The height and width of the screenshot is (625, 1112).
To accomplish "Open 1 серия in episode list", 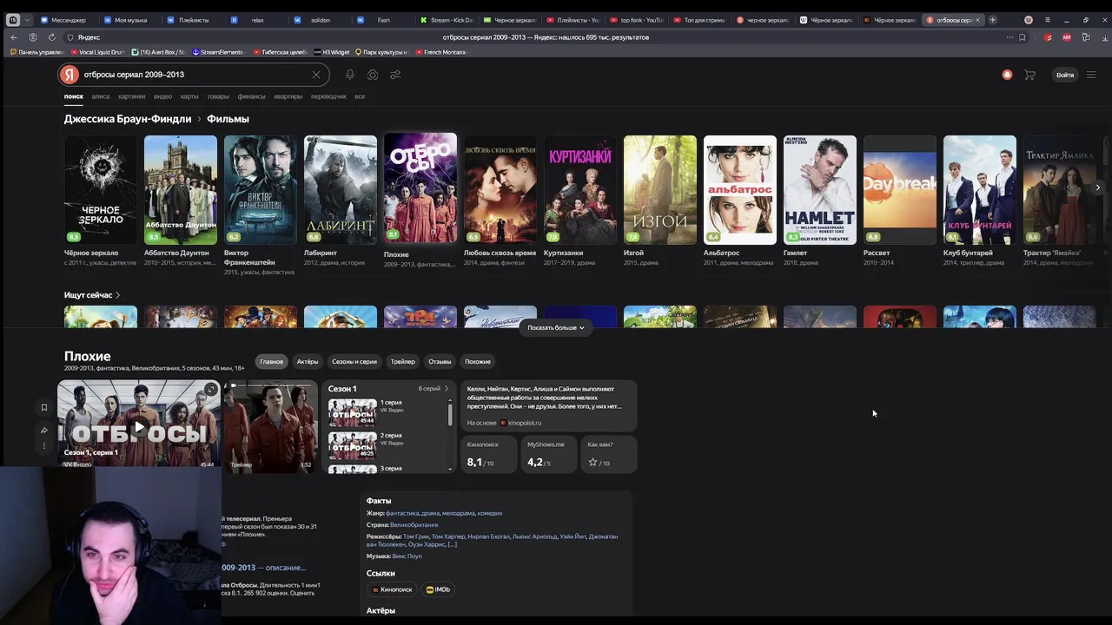I will pyautogui.click(x=387, y=412).
